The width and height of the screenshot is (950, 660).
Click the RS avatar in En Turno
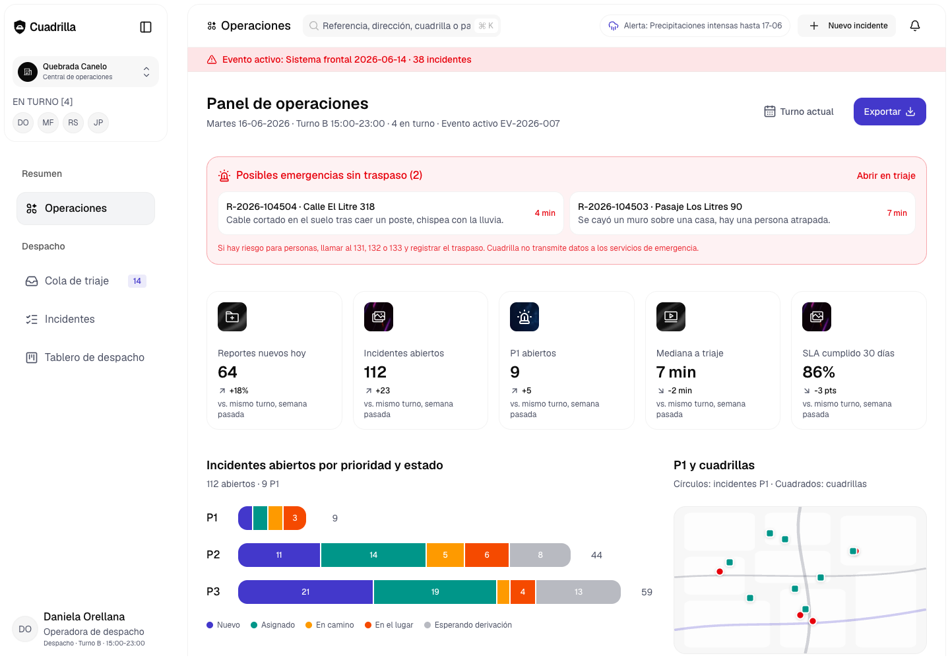(73, 123)
